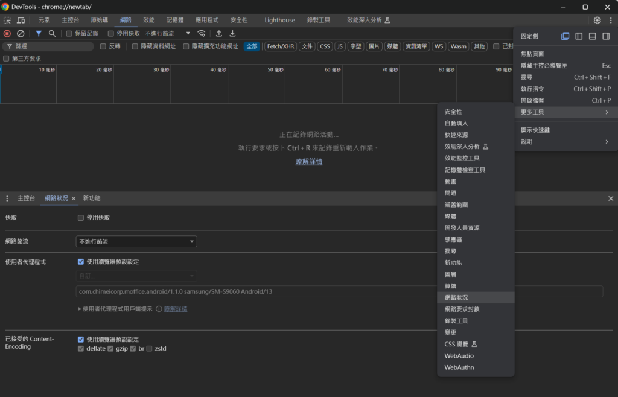The image size is (618, 397).
Task: Click the inspect element picker icon
Action: pyautogui.click(x=7, y=20)
